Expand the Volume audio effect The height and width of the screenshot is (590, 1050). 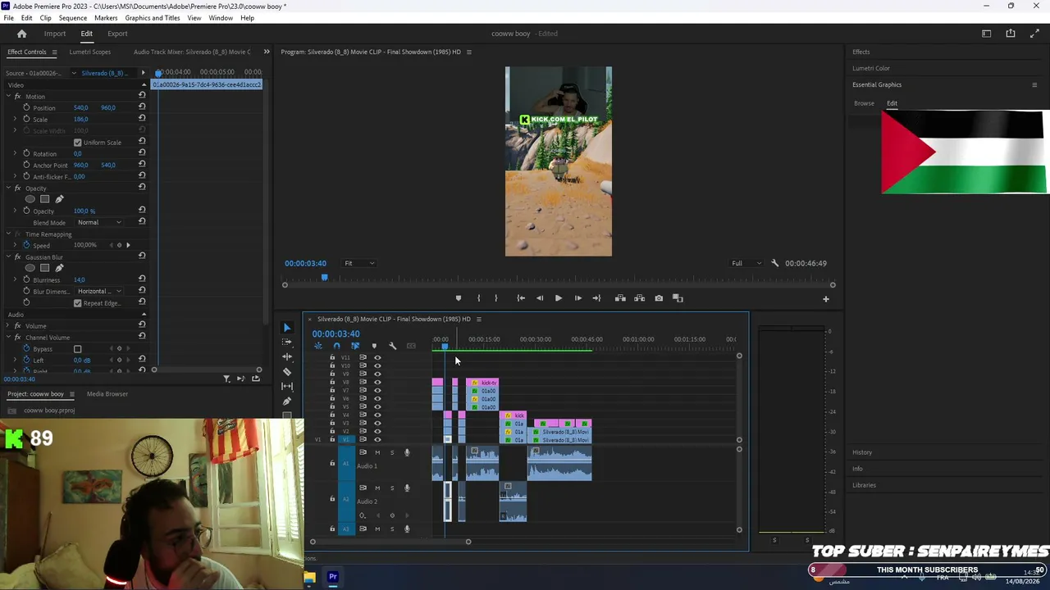pyautogui.click(x=8, y=326)
